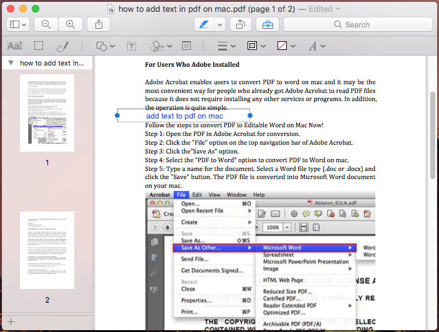Collapse the document outline triangle in sidebar
This screenshot has width=439, height=332.
click(x=11, y=63)
